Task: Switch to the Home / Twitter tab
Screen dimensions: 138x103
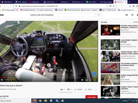Action: click(106, 2)
